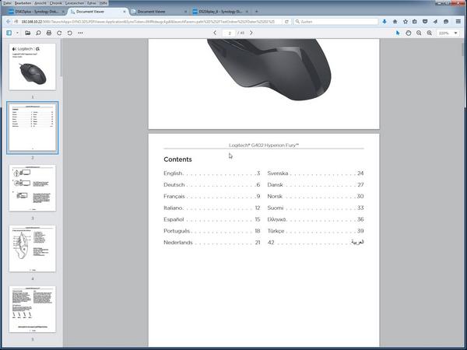Toggle the thumbnail sidebar panel button
The image size is (467, 350).
(x=9, y=33)
